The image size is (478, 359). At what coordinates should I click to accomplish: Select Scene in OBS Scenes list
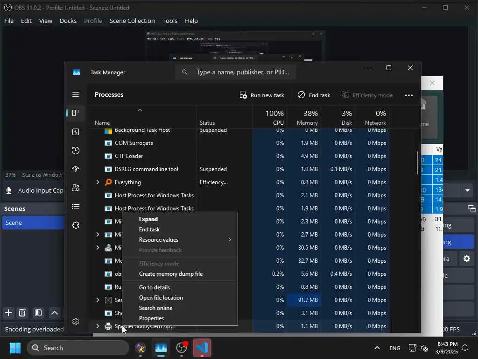pos(33,223)
